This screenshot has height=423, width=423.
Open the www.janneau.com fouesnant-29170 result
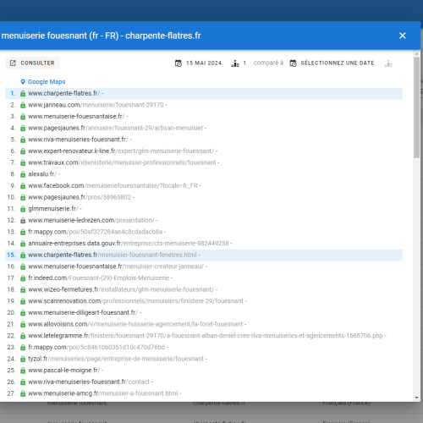coord(96,105)
